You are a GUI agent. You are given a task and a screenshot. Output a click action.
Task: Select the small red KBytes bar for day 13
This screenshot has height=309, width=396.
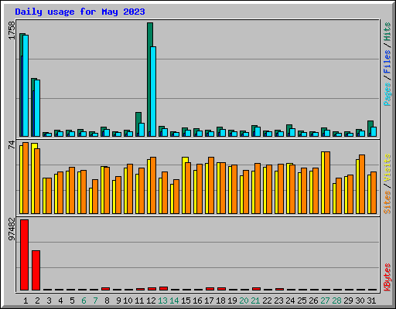[164, 288]
